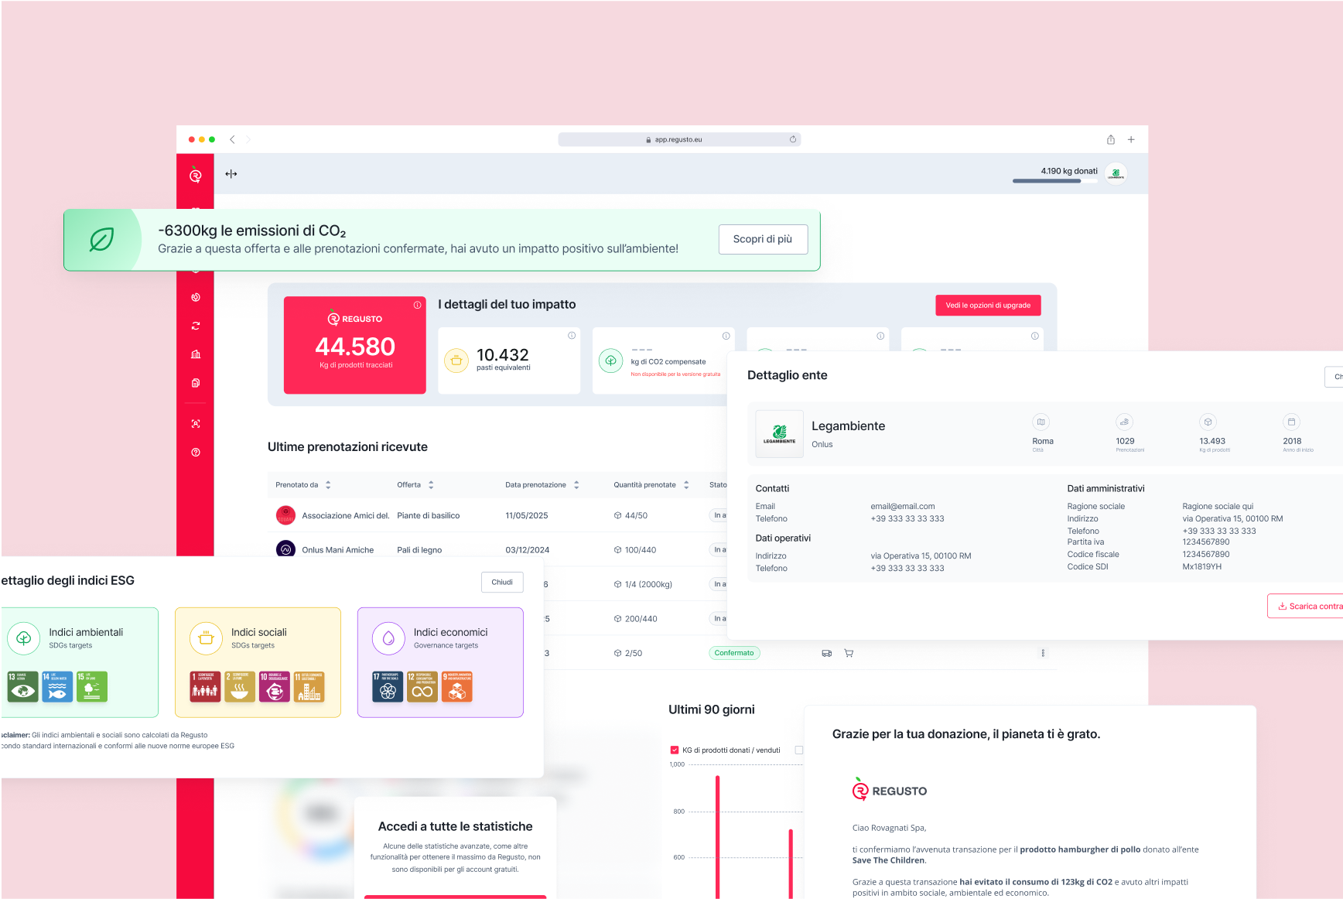Viewport: 1343px width, 899px height.
Task: Click the app.regusto.eu address bar
Action: [x=679, y=139]
